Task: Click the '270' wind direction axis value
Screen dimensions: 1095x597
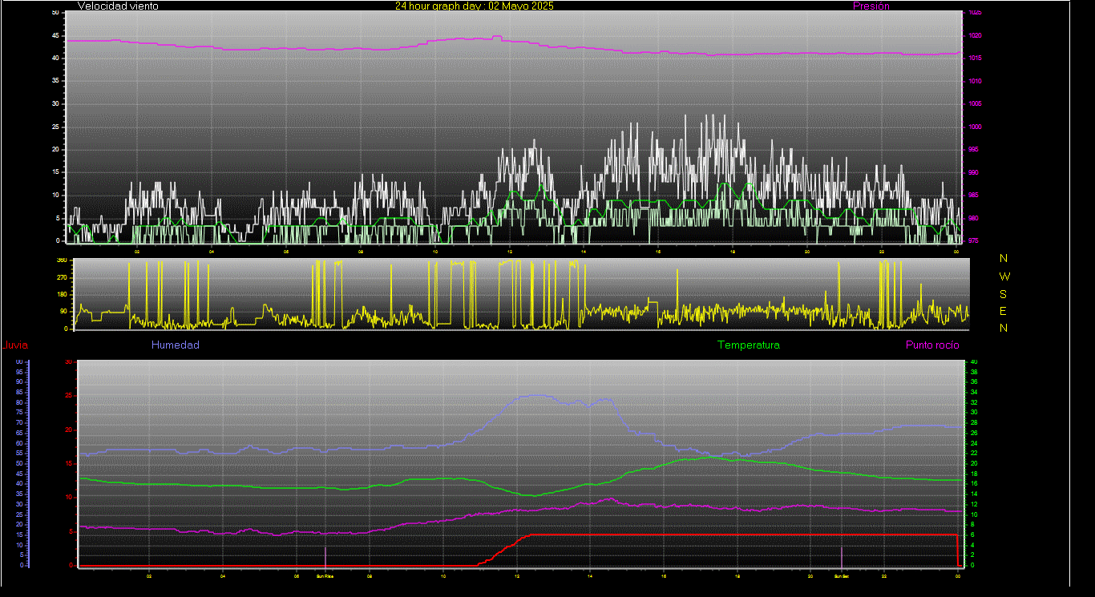Action: [x=61, y=277]
